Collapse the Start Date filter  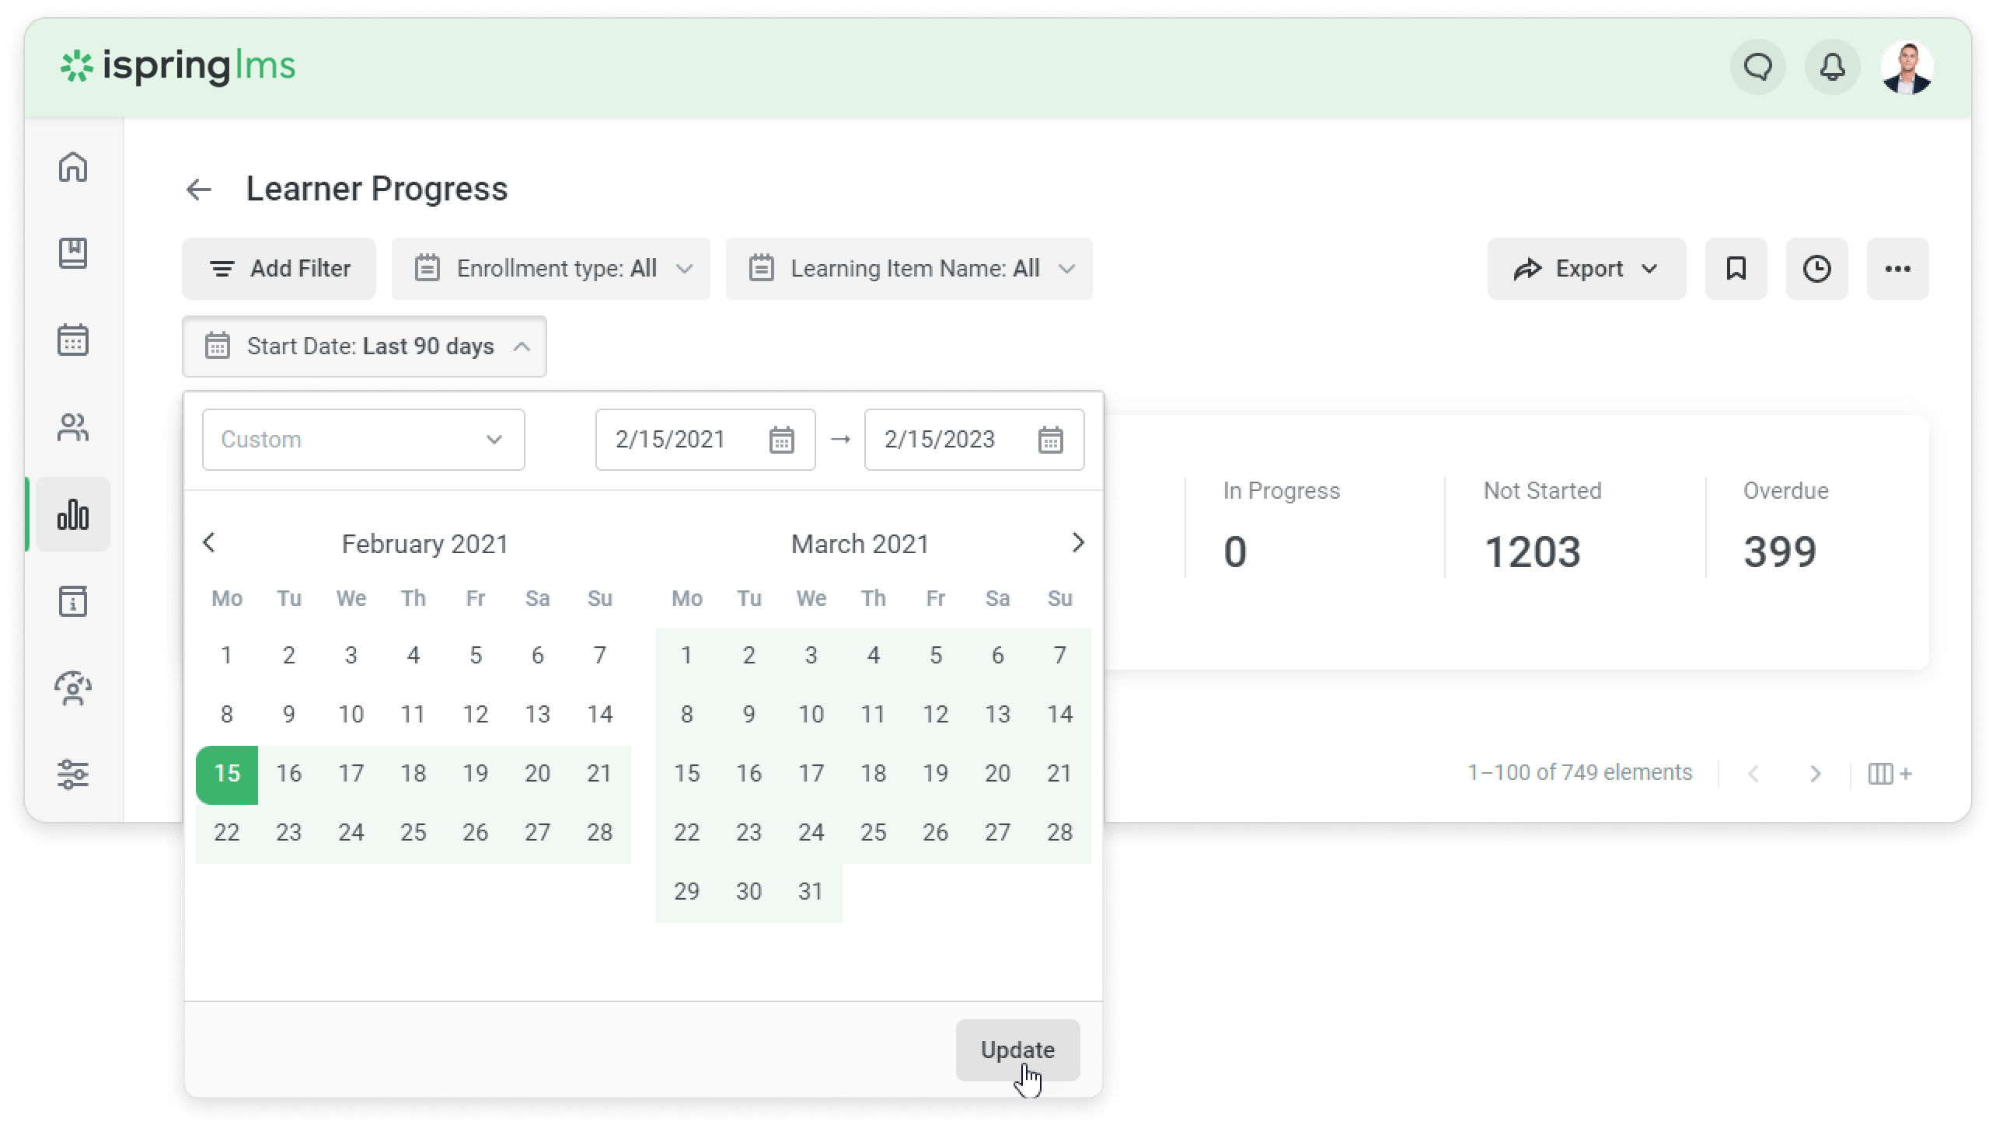[x=364, y=346]
